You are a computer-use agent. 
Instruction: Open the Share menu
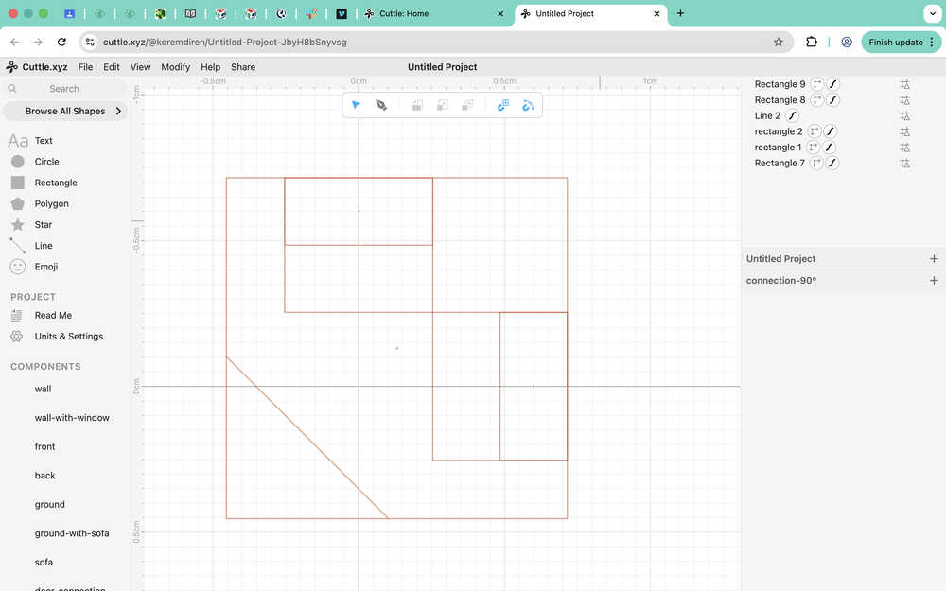pyautogui.click(x=243, y=67)
